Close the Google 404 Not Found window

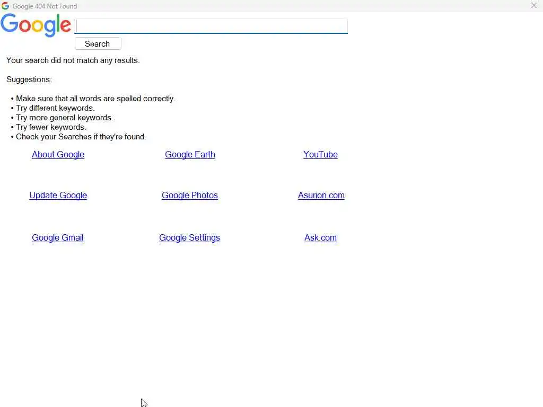pyautogui.click(x=533, y=5)
